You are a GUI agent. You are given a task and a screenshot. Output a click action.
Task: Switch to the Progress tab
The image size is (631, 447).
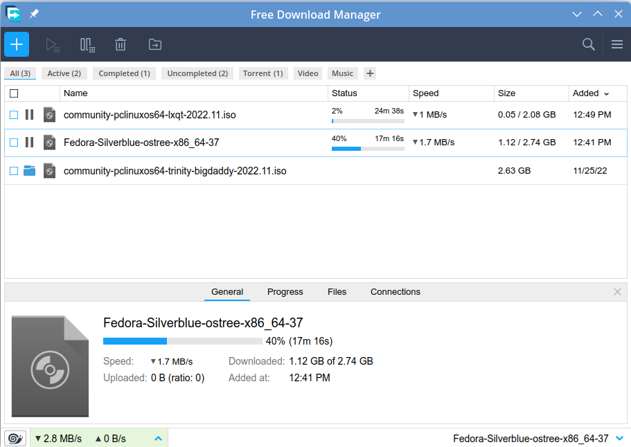(285, 292)
